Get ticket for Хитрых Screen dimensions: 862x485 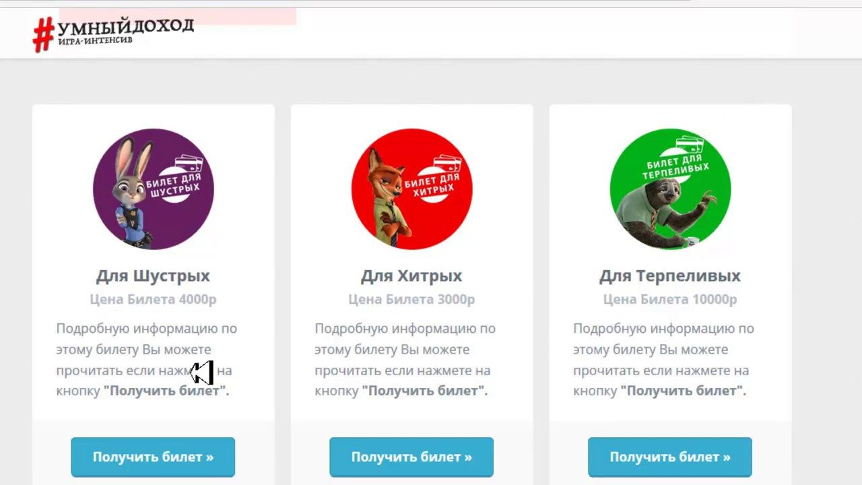[411, 457]
